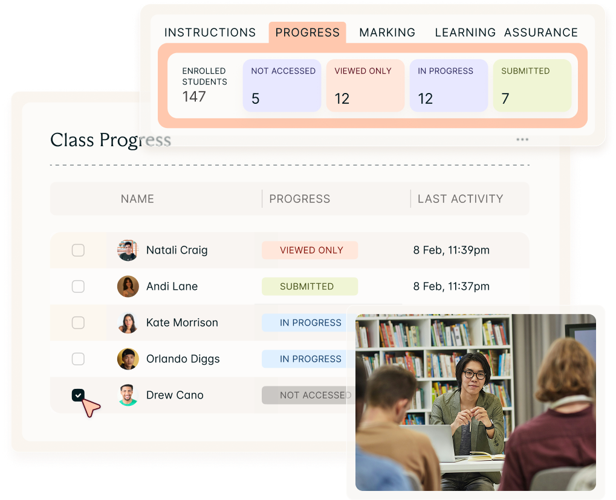Click Orlando Diggs' profile avatar
This screenshot has width=616, height=500.
coord(128,359)
